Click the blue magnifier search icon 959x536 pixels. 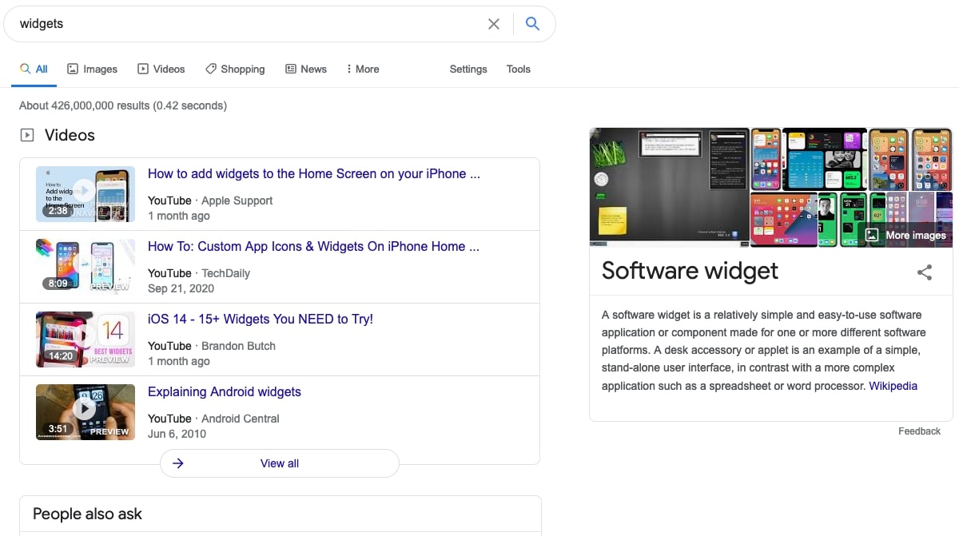click(533, 24)
